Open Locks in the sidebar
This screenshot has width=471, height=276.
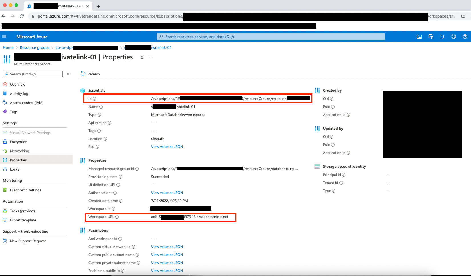point(14,169)
